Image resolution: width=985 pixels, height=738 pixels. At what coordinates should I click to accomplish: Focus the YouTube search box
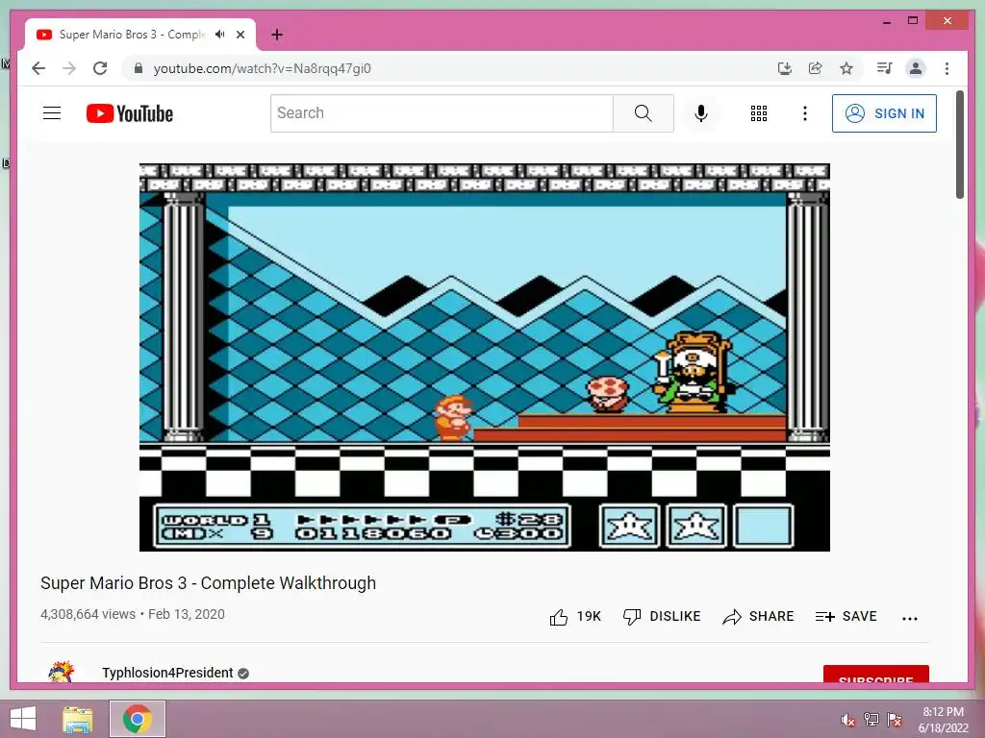442,113
